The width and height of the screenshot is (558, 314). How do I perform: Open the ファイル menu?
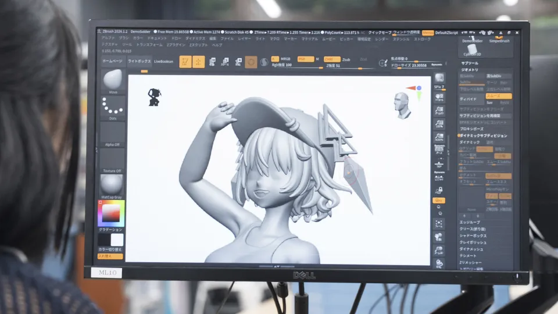coord(227,38)
